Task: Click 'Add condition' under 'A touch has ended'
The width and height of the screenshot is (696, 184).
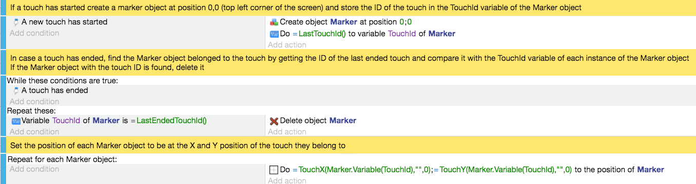Action: point(34,101)
